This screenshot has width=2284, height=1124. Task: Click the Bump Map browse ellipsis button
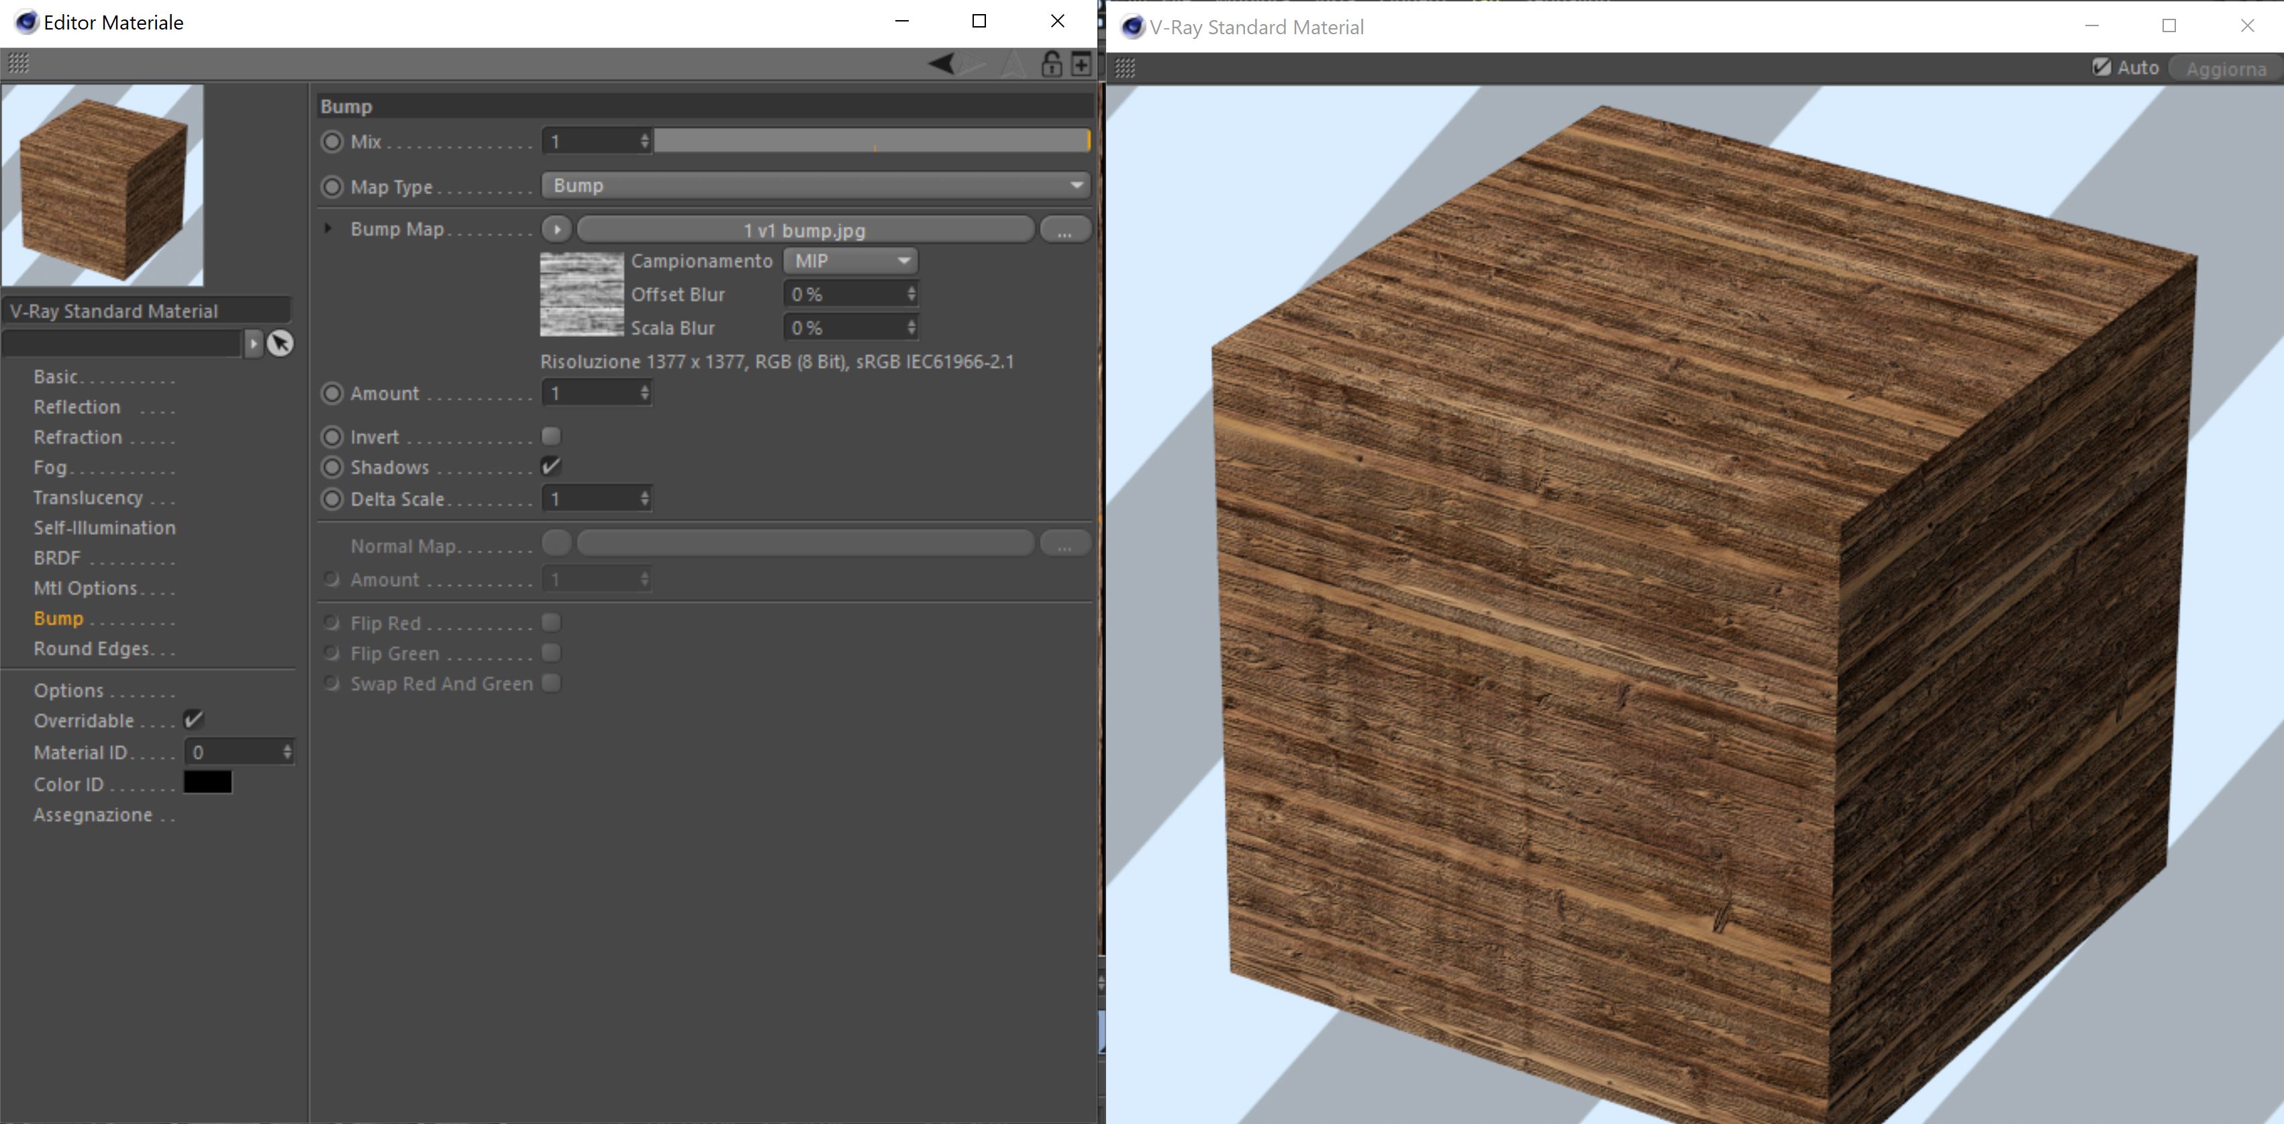click(x=1064, y=230)
